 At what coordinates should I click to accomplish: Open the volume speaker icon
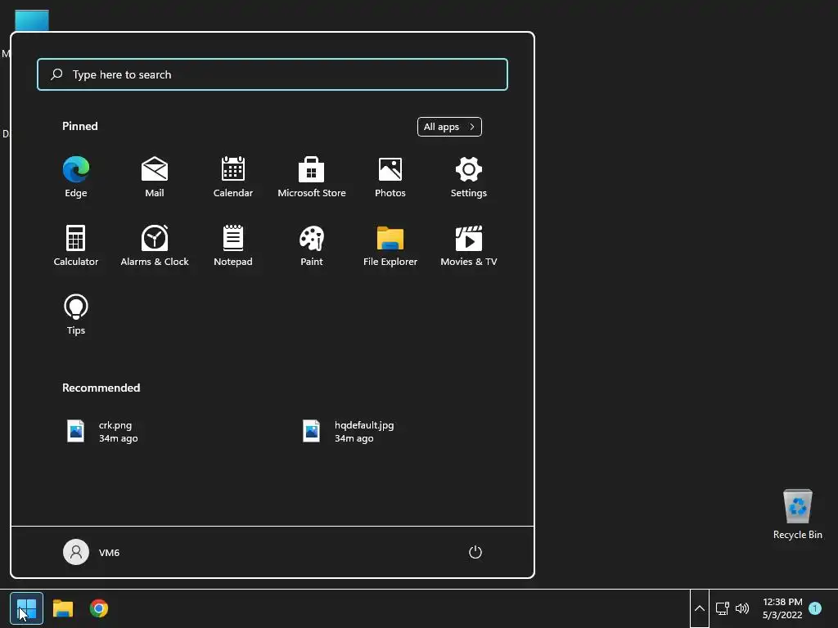coord(742,608)
